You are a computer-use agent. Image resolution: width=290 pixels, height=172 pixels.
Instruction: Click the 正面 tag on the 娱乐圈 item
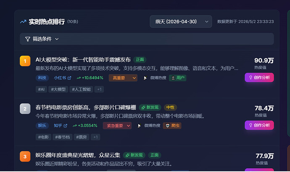[x=154, y=155]
